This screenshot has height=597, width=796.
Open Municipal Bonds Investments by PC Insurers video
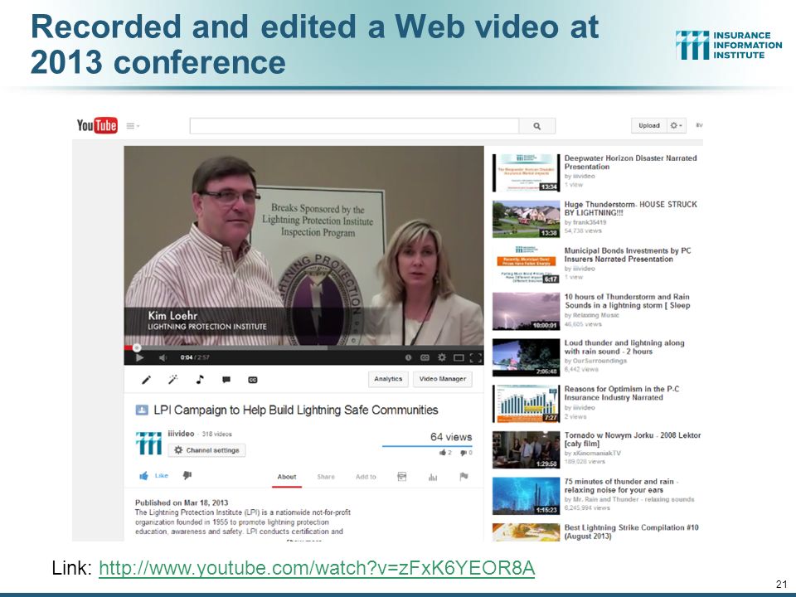(x=628, y=255)
